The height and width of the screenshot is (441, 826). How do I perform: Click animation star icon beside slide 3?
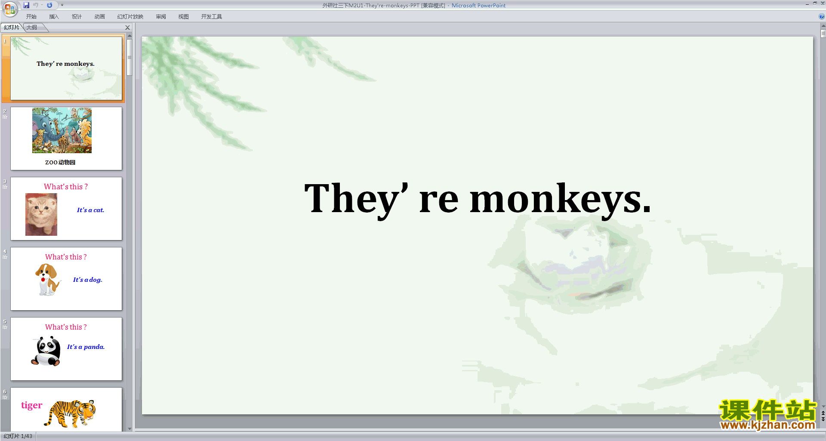(5, 187)
